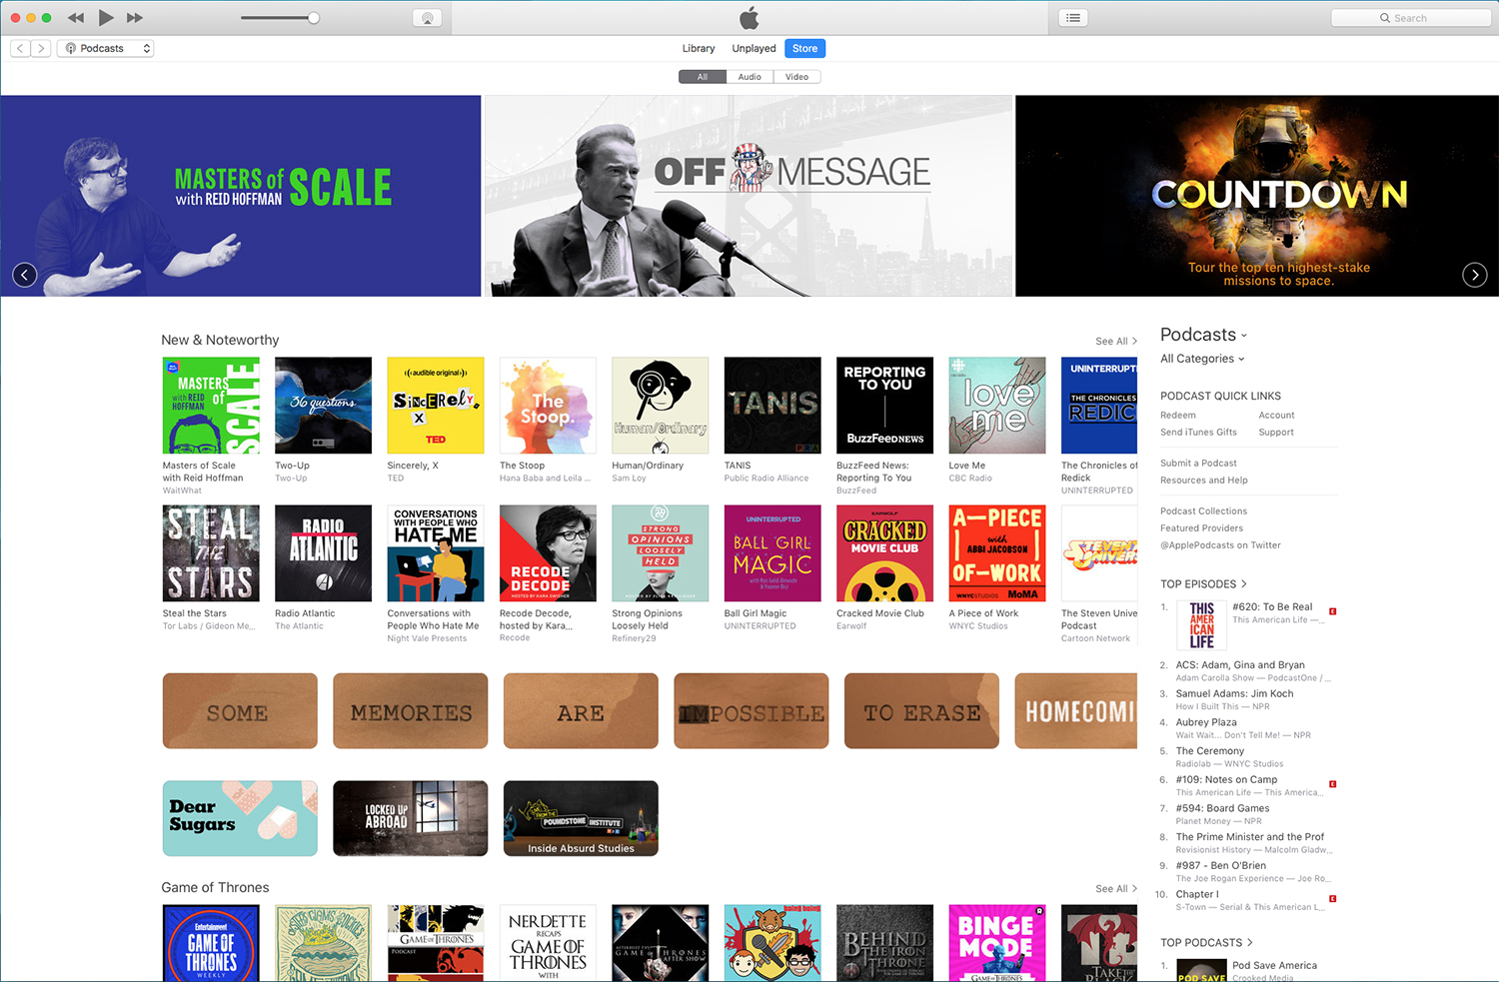Open 'The Prime Minister and the Prof' episode

tap(1250, 837)
